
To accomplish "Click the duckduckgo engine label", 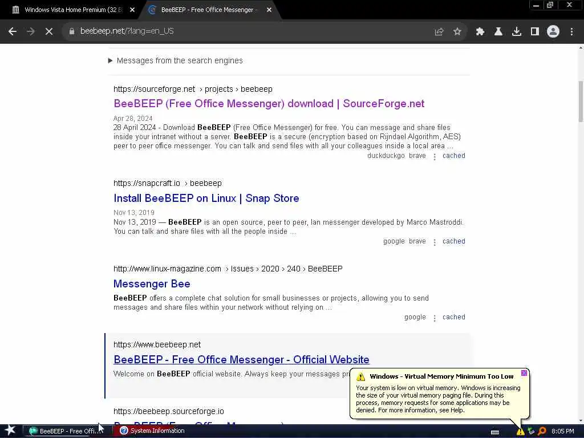I will tap(386, 156).
